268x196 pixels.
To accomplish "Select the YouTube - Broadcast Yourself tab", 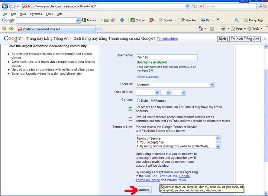I will (x=56, y=29).
